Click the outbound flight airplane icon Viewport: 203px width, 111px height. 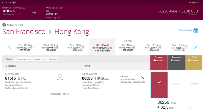[4, 25]
